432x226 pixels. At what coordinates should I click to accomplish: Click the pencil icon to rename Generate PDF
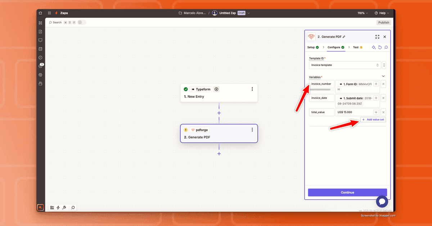coord(344,37)
